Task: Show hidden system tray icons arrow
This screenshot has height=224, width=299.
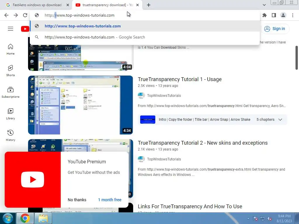Action: tap(248, 219)
